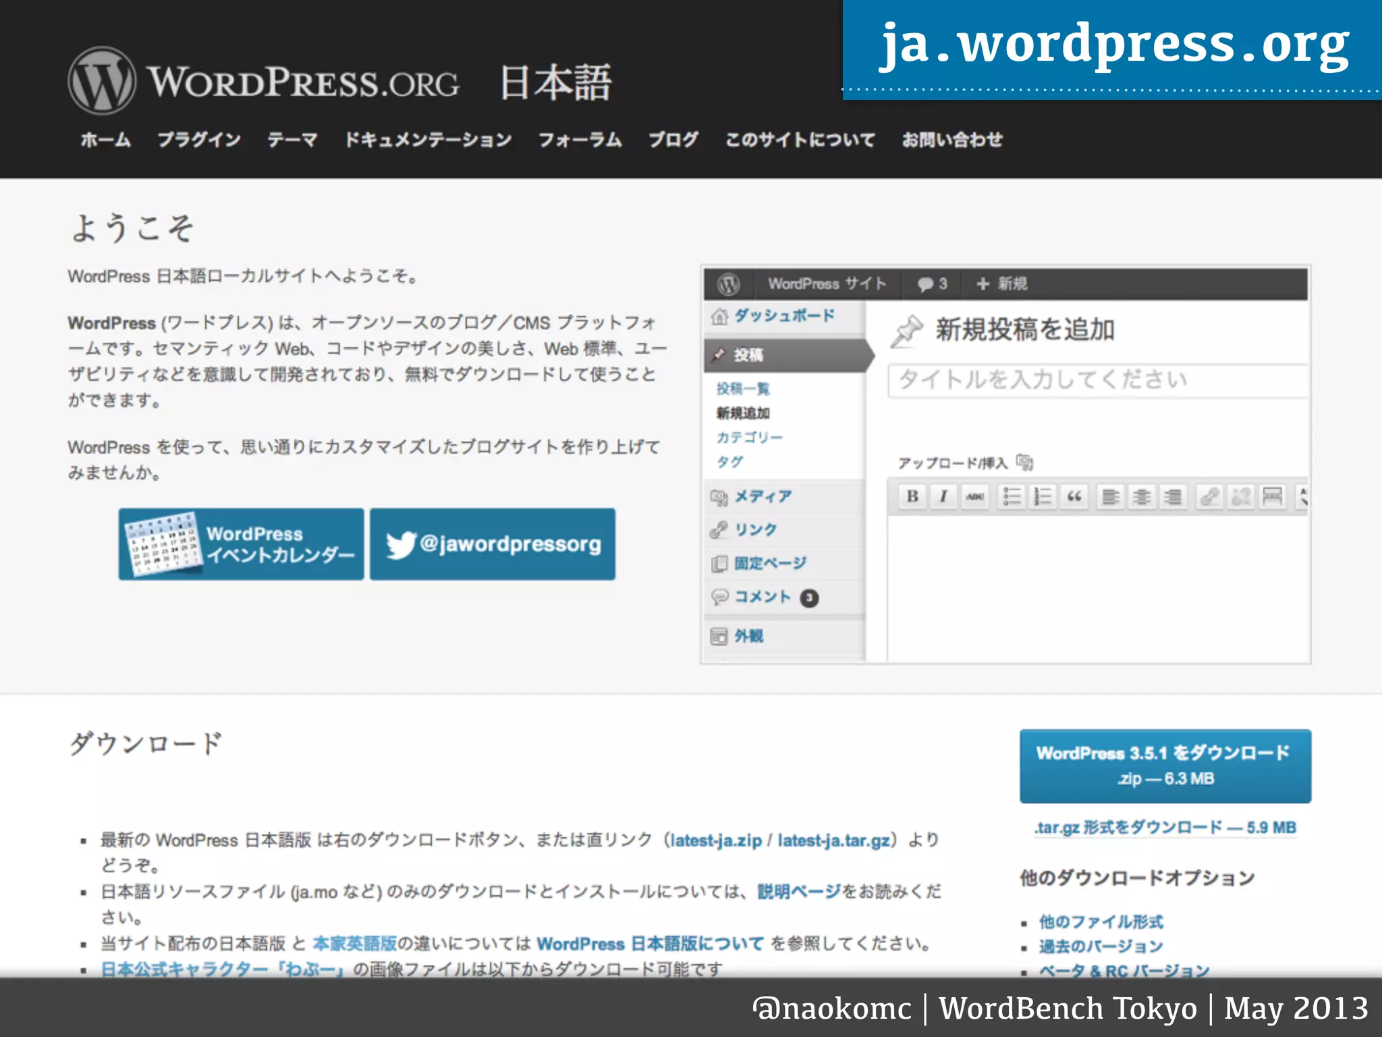Click inside the post editor body
1382x1037 pixels.
coord(1098,587)
